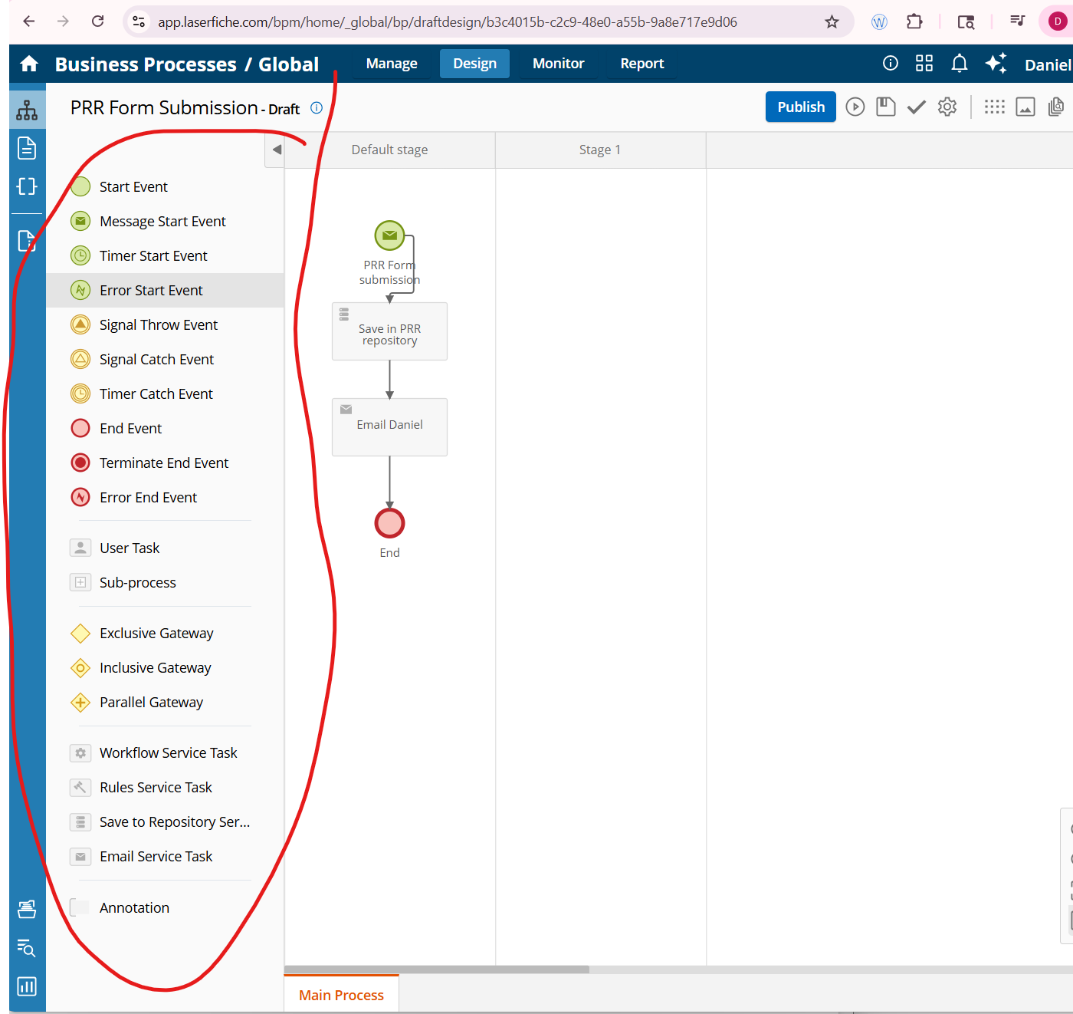Collapse the shapes palette panel arrow
This screenshot has width=1073, height=1014.
coord(275,150)
